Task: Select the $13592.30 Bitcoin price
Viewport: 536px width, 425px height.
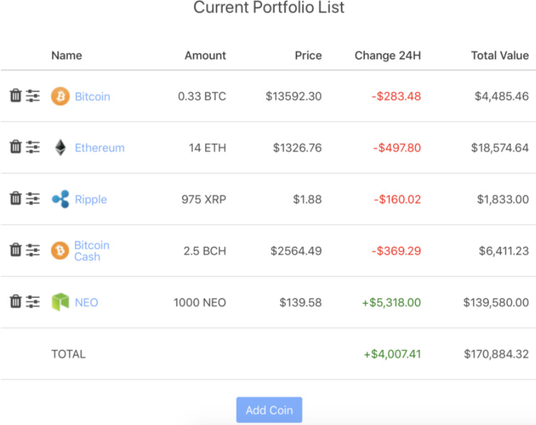Action: pos(294,96)
